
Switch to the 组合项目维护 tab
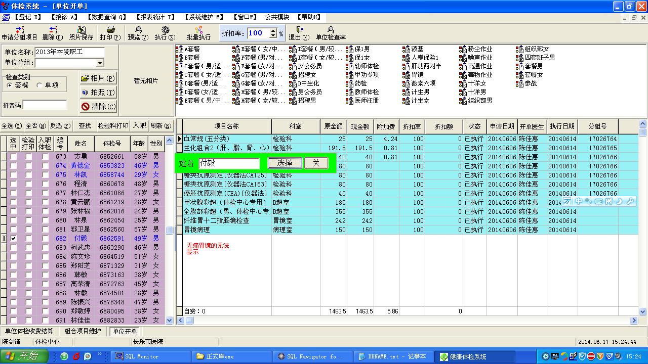tap(83, 332)
